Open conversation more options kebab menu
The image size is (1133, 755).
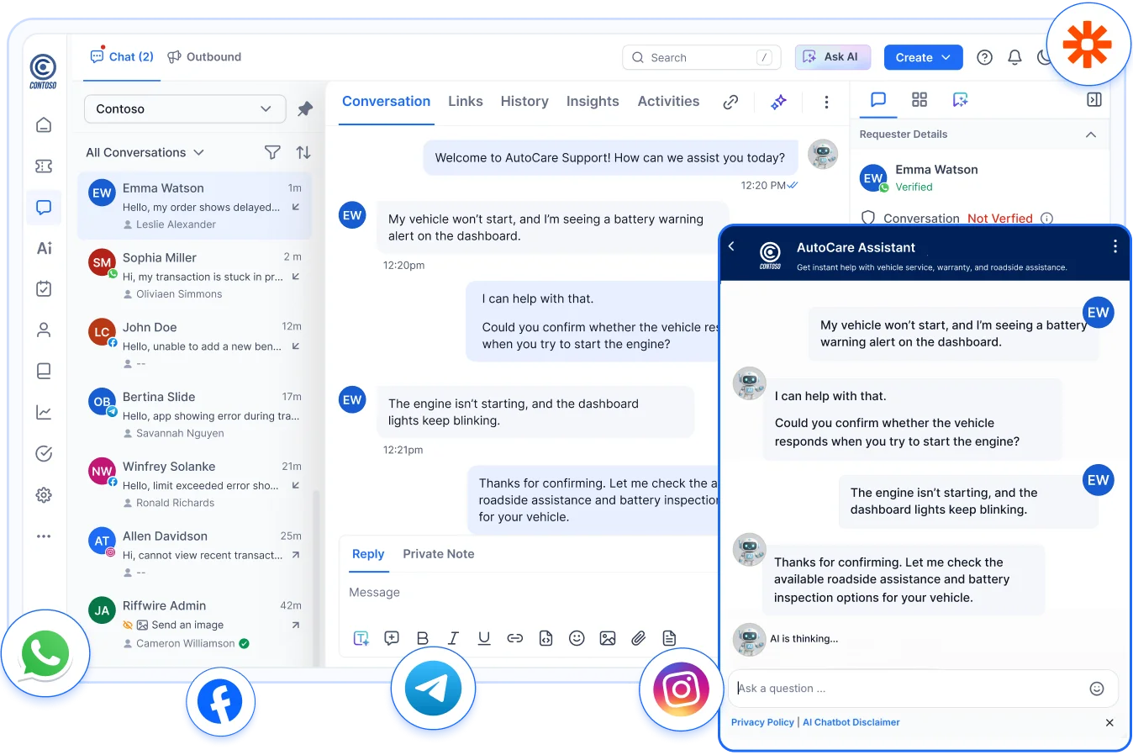pyautogui.click(x=826, y=102)
